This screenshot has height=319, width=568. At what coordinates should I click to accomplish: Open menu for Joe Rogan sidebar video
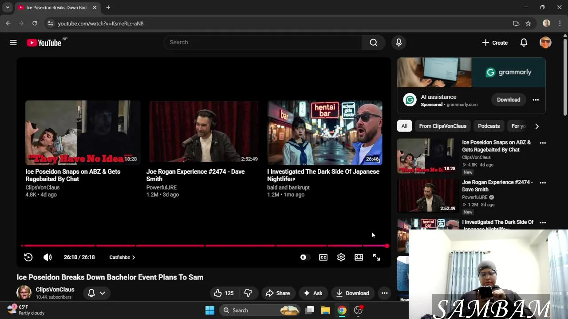pyautogui.click(x=543, y=183)
